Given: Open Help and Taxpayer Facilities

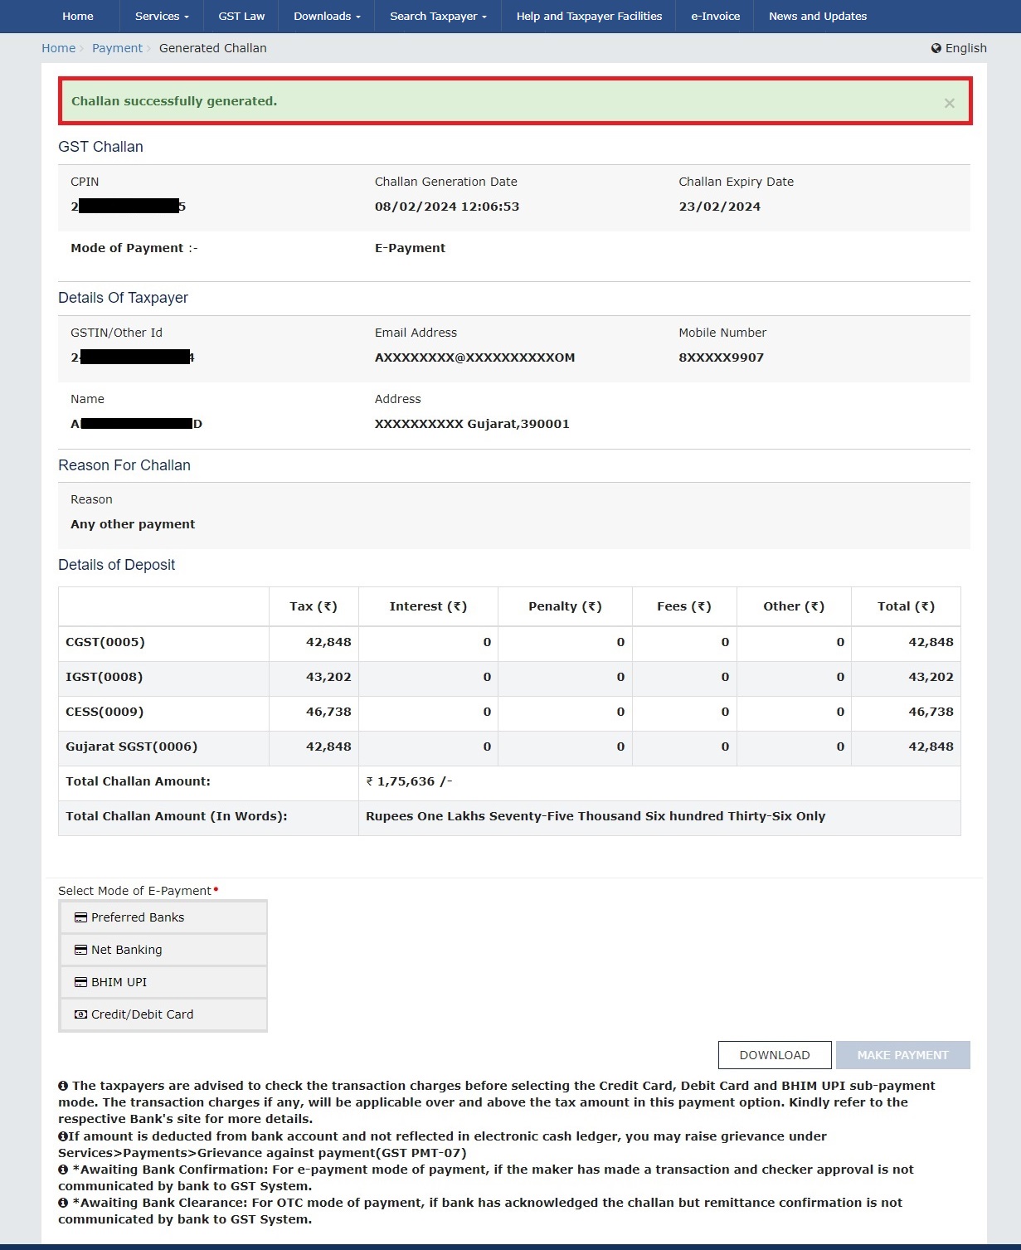Looking at the screenshot, I should pos(589,16).
